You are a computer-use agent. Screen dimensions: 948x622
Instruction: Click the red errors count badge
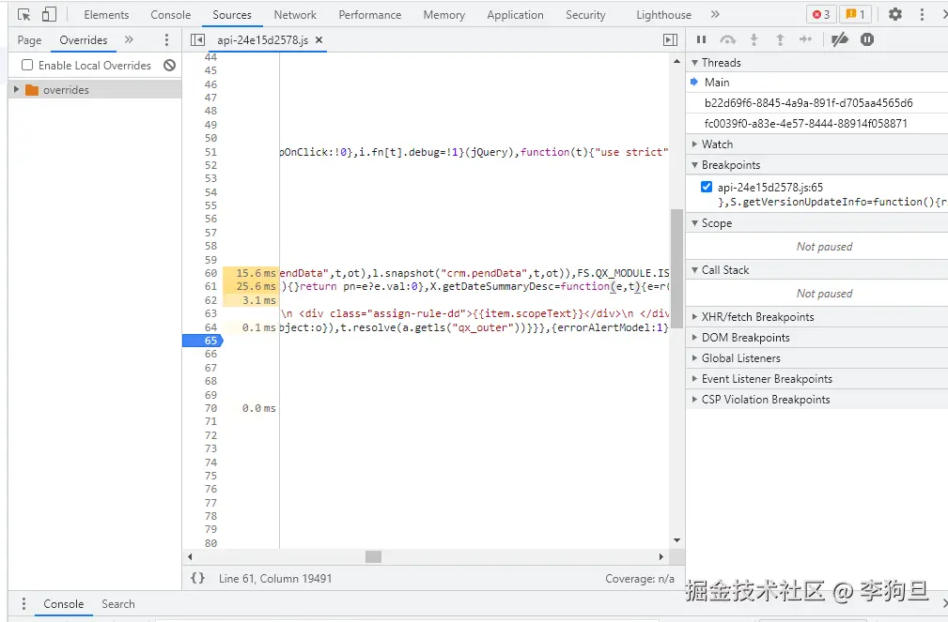[821, 14]
